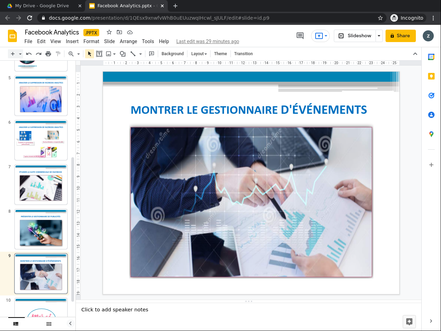Collapse the filmstrip panel with chevron
The width and height of the screenshot is (441, 331).
click(x=70, y=323)
